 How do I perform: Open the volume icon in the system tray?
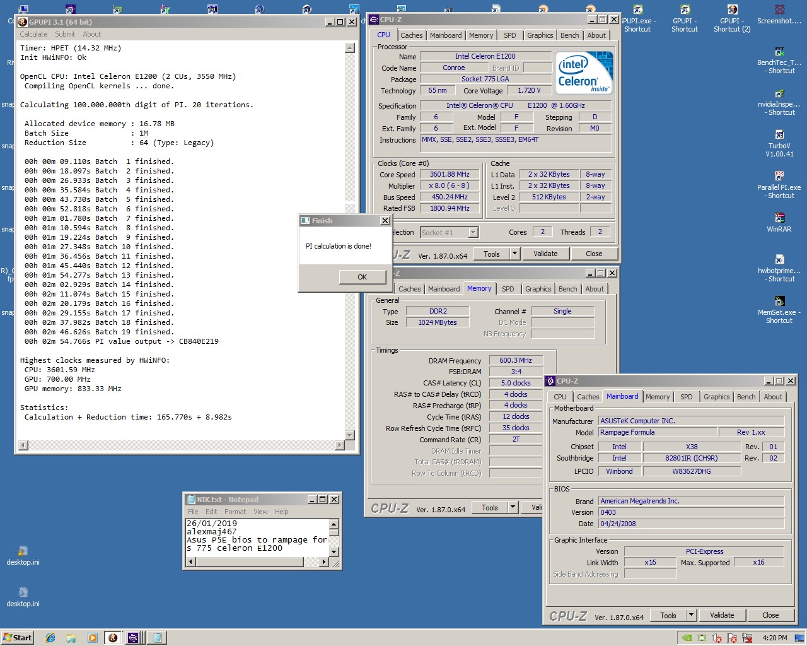point(717,638)
